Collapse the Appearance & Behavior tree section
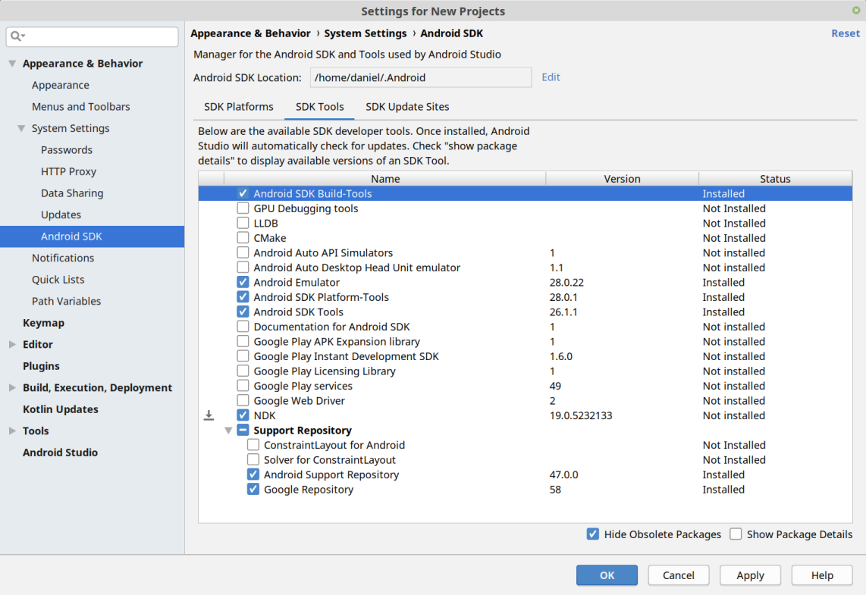The image size is (866, 595). (12, 64)
